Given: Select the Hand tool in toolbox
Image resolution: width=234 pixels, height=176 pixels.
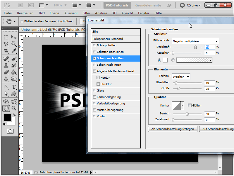Looking at the screenshot, I should click(6, 108).
